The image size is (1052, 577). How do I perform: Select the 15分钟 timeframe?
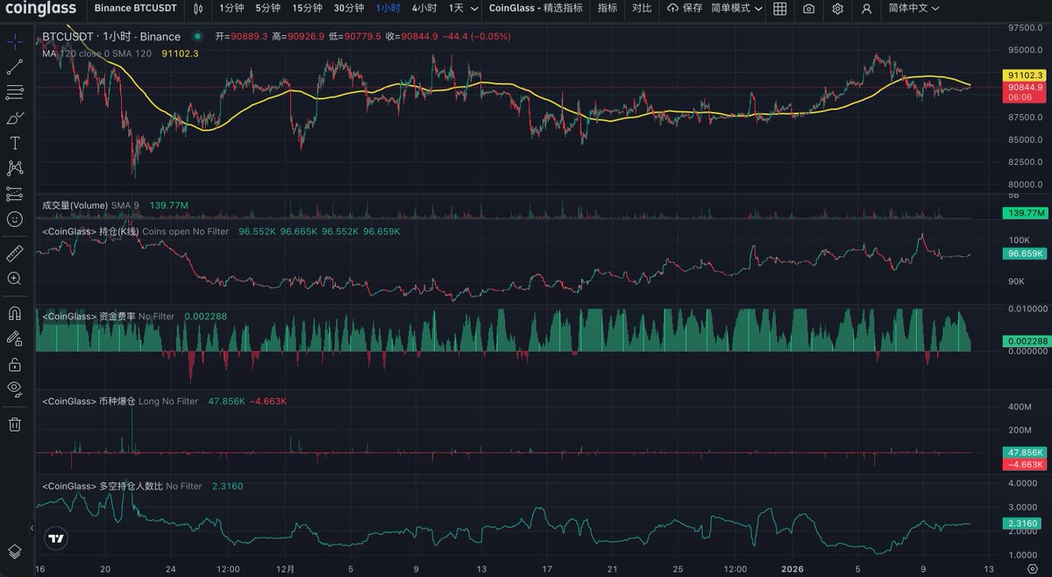(x=307, y=9)
